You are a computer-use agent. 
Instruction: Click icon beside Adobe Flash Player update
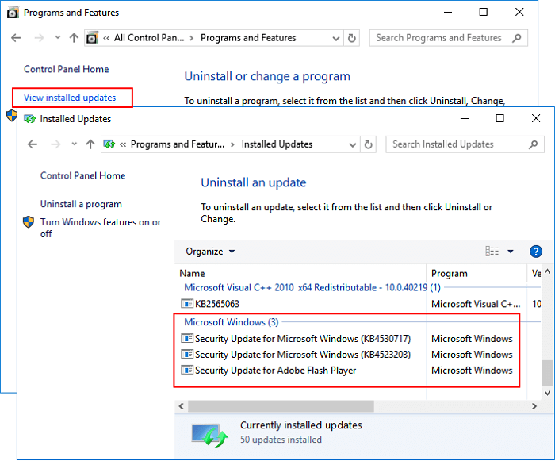coord(187,370)
